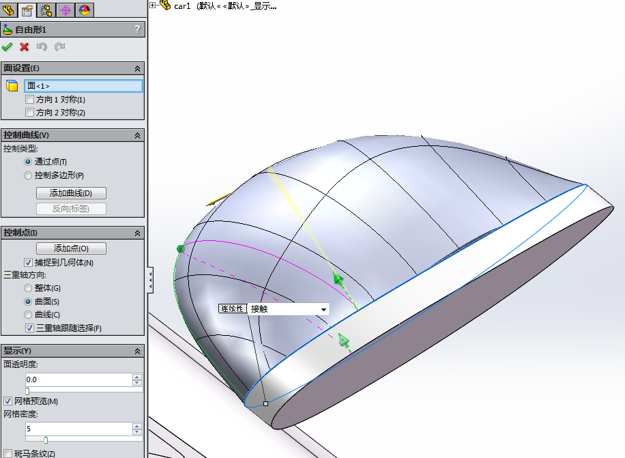This screenshot has height=458, width=625.
Task: Click the lower green triad arrow
Action: pos(344,341)
